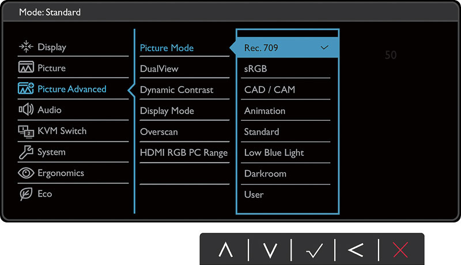The image size is (461, 265).
Task: Tap the left arrow back key
Action: tap(356, 250)
